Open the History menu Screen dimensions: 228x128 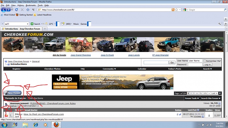pos(21,6)
